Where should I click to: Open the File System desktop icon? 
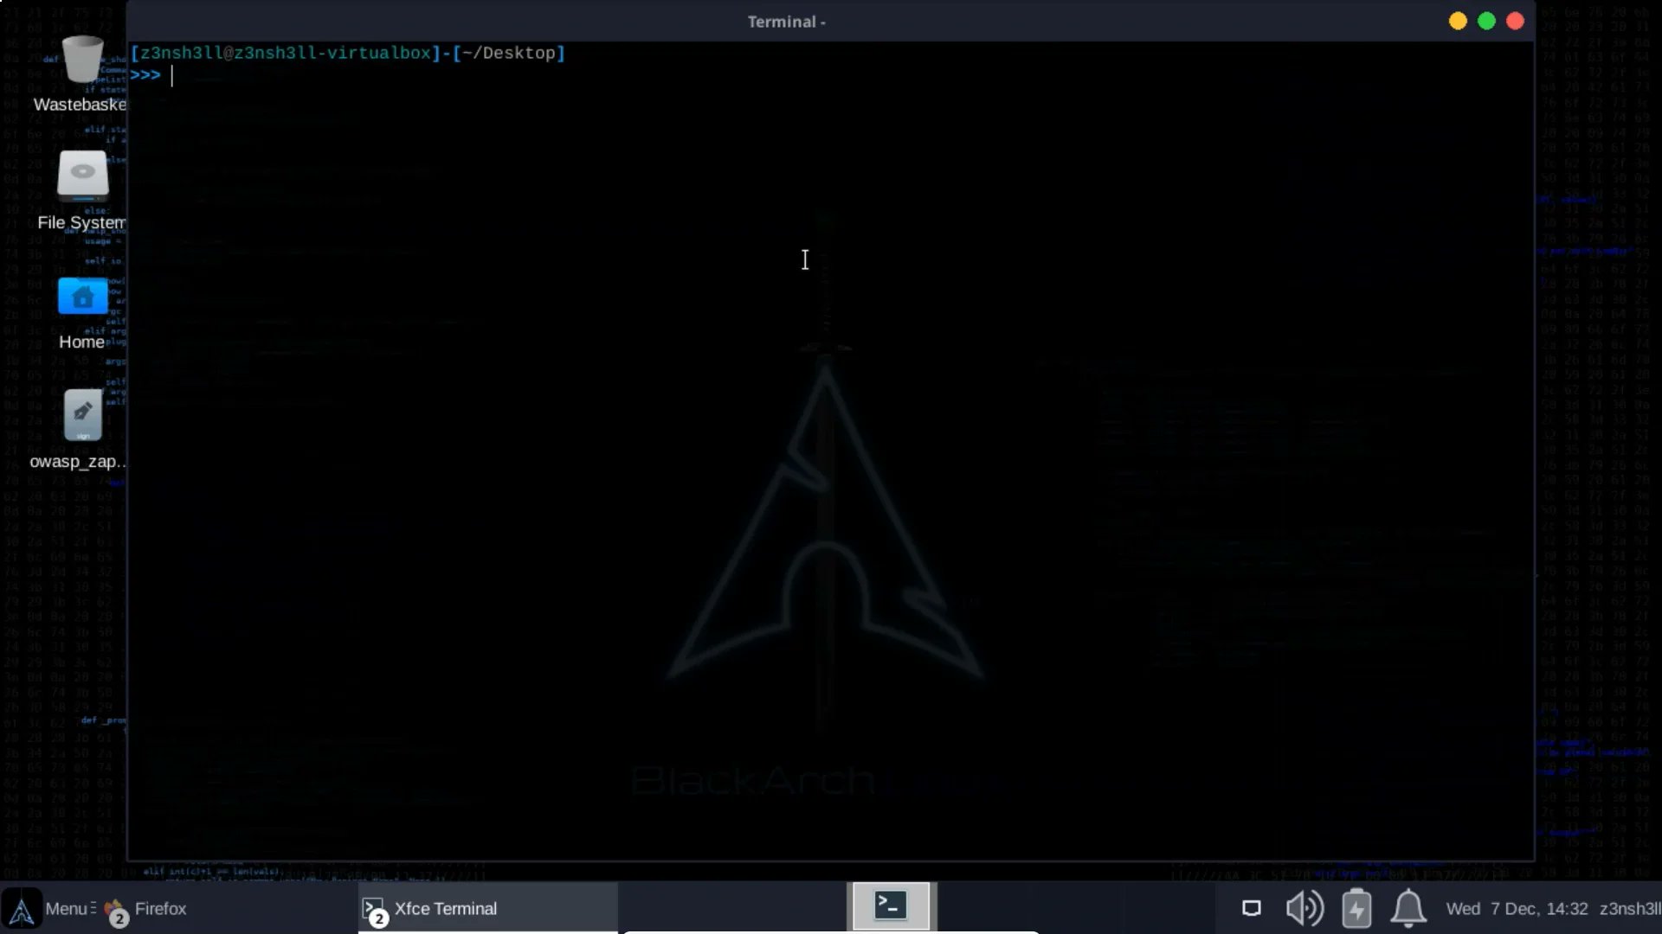tap(82, 177)
